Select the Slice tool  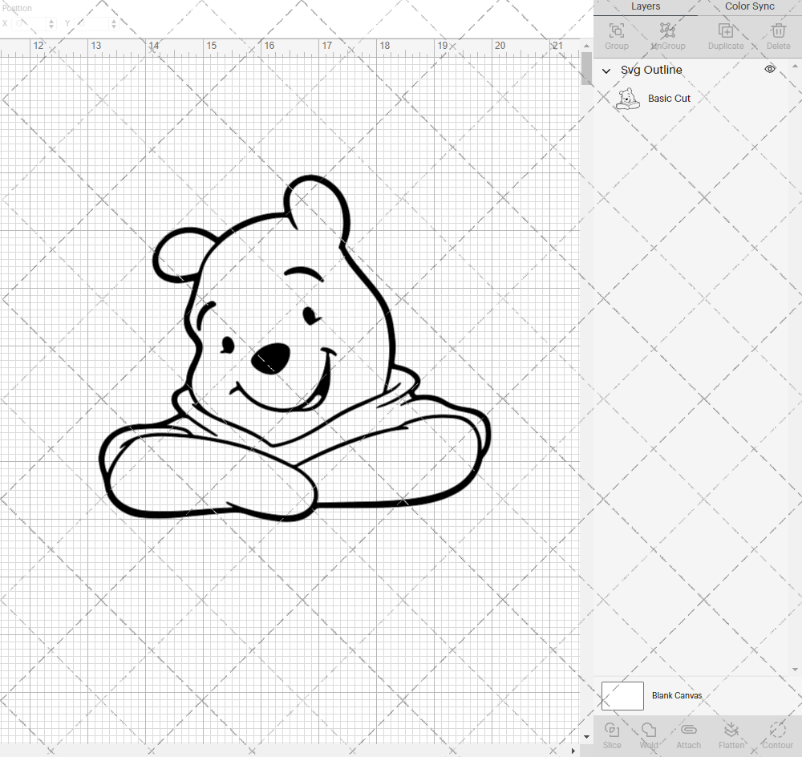pos(612,735)
